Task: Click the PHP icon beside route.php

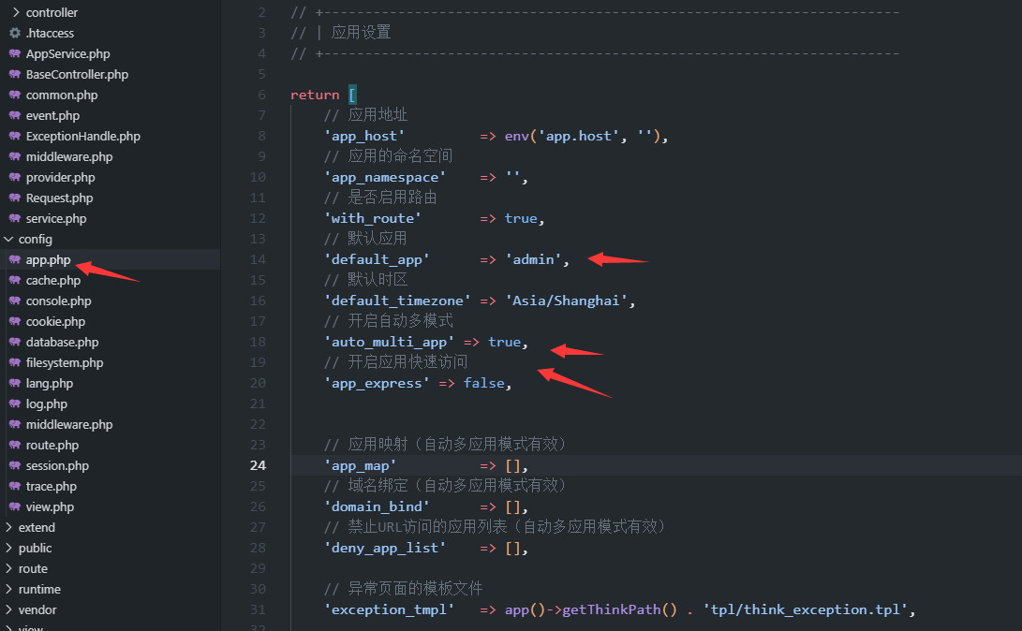Action: tap(15, 446)
